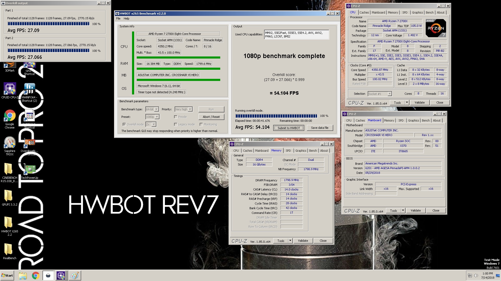Switch to Caches tab in top-right CPU-Z
The height and width of the screenshot is (281, 501).
coord(364,12)
